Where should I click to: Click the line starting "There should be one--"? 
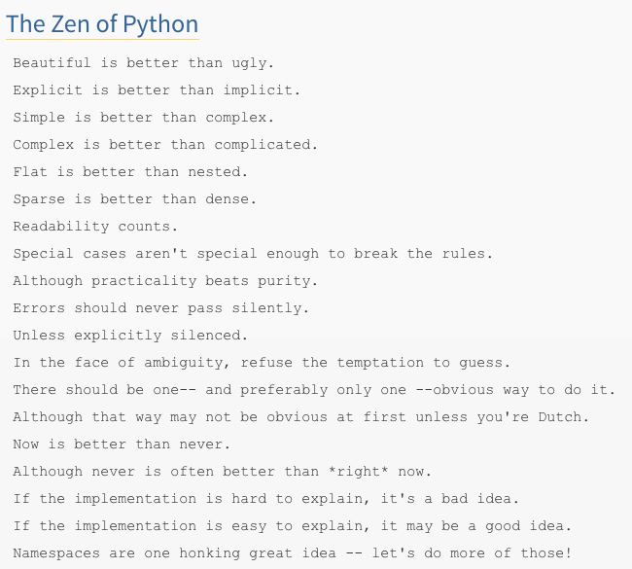coord(314,390)
